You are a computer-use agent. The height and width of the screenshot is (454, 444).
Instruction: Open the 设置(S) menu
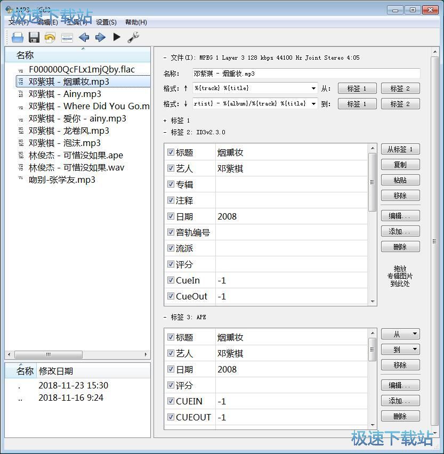coord(106,22)
